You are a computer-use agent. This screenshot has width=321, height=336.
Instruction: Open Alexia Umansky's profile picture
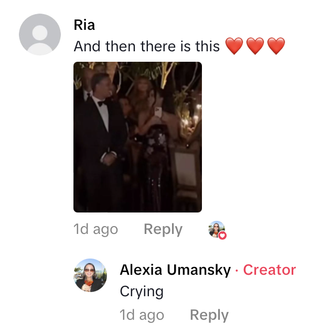coord(90,275)
